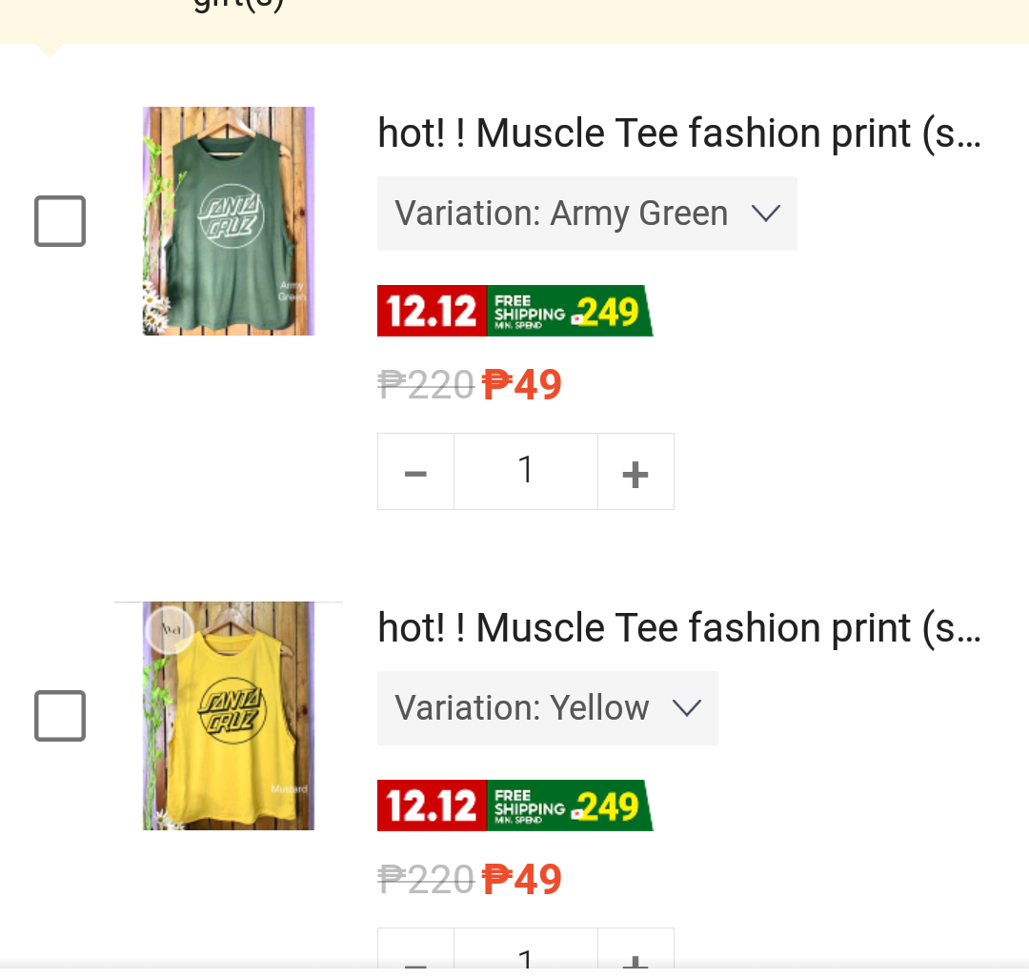
Task: Select the Army Green Muscle Tee checkbox
Action: 60,221
